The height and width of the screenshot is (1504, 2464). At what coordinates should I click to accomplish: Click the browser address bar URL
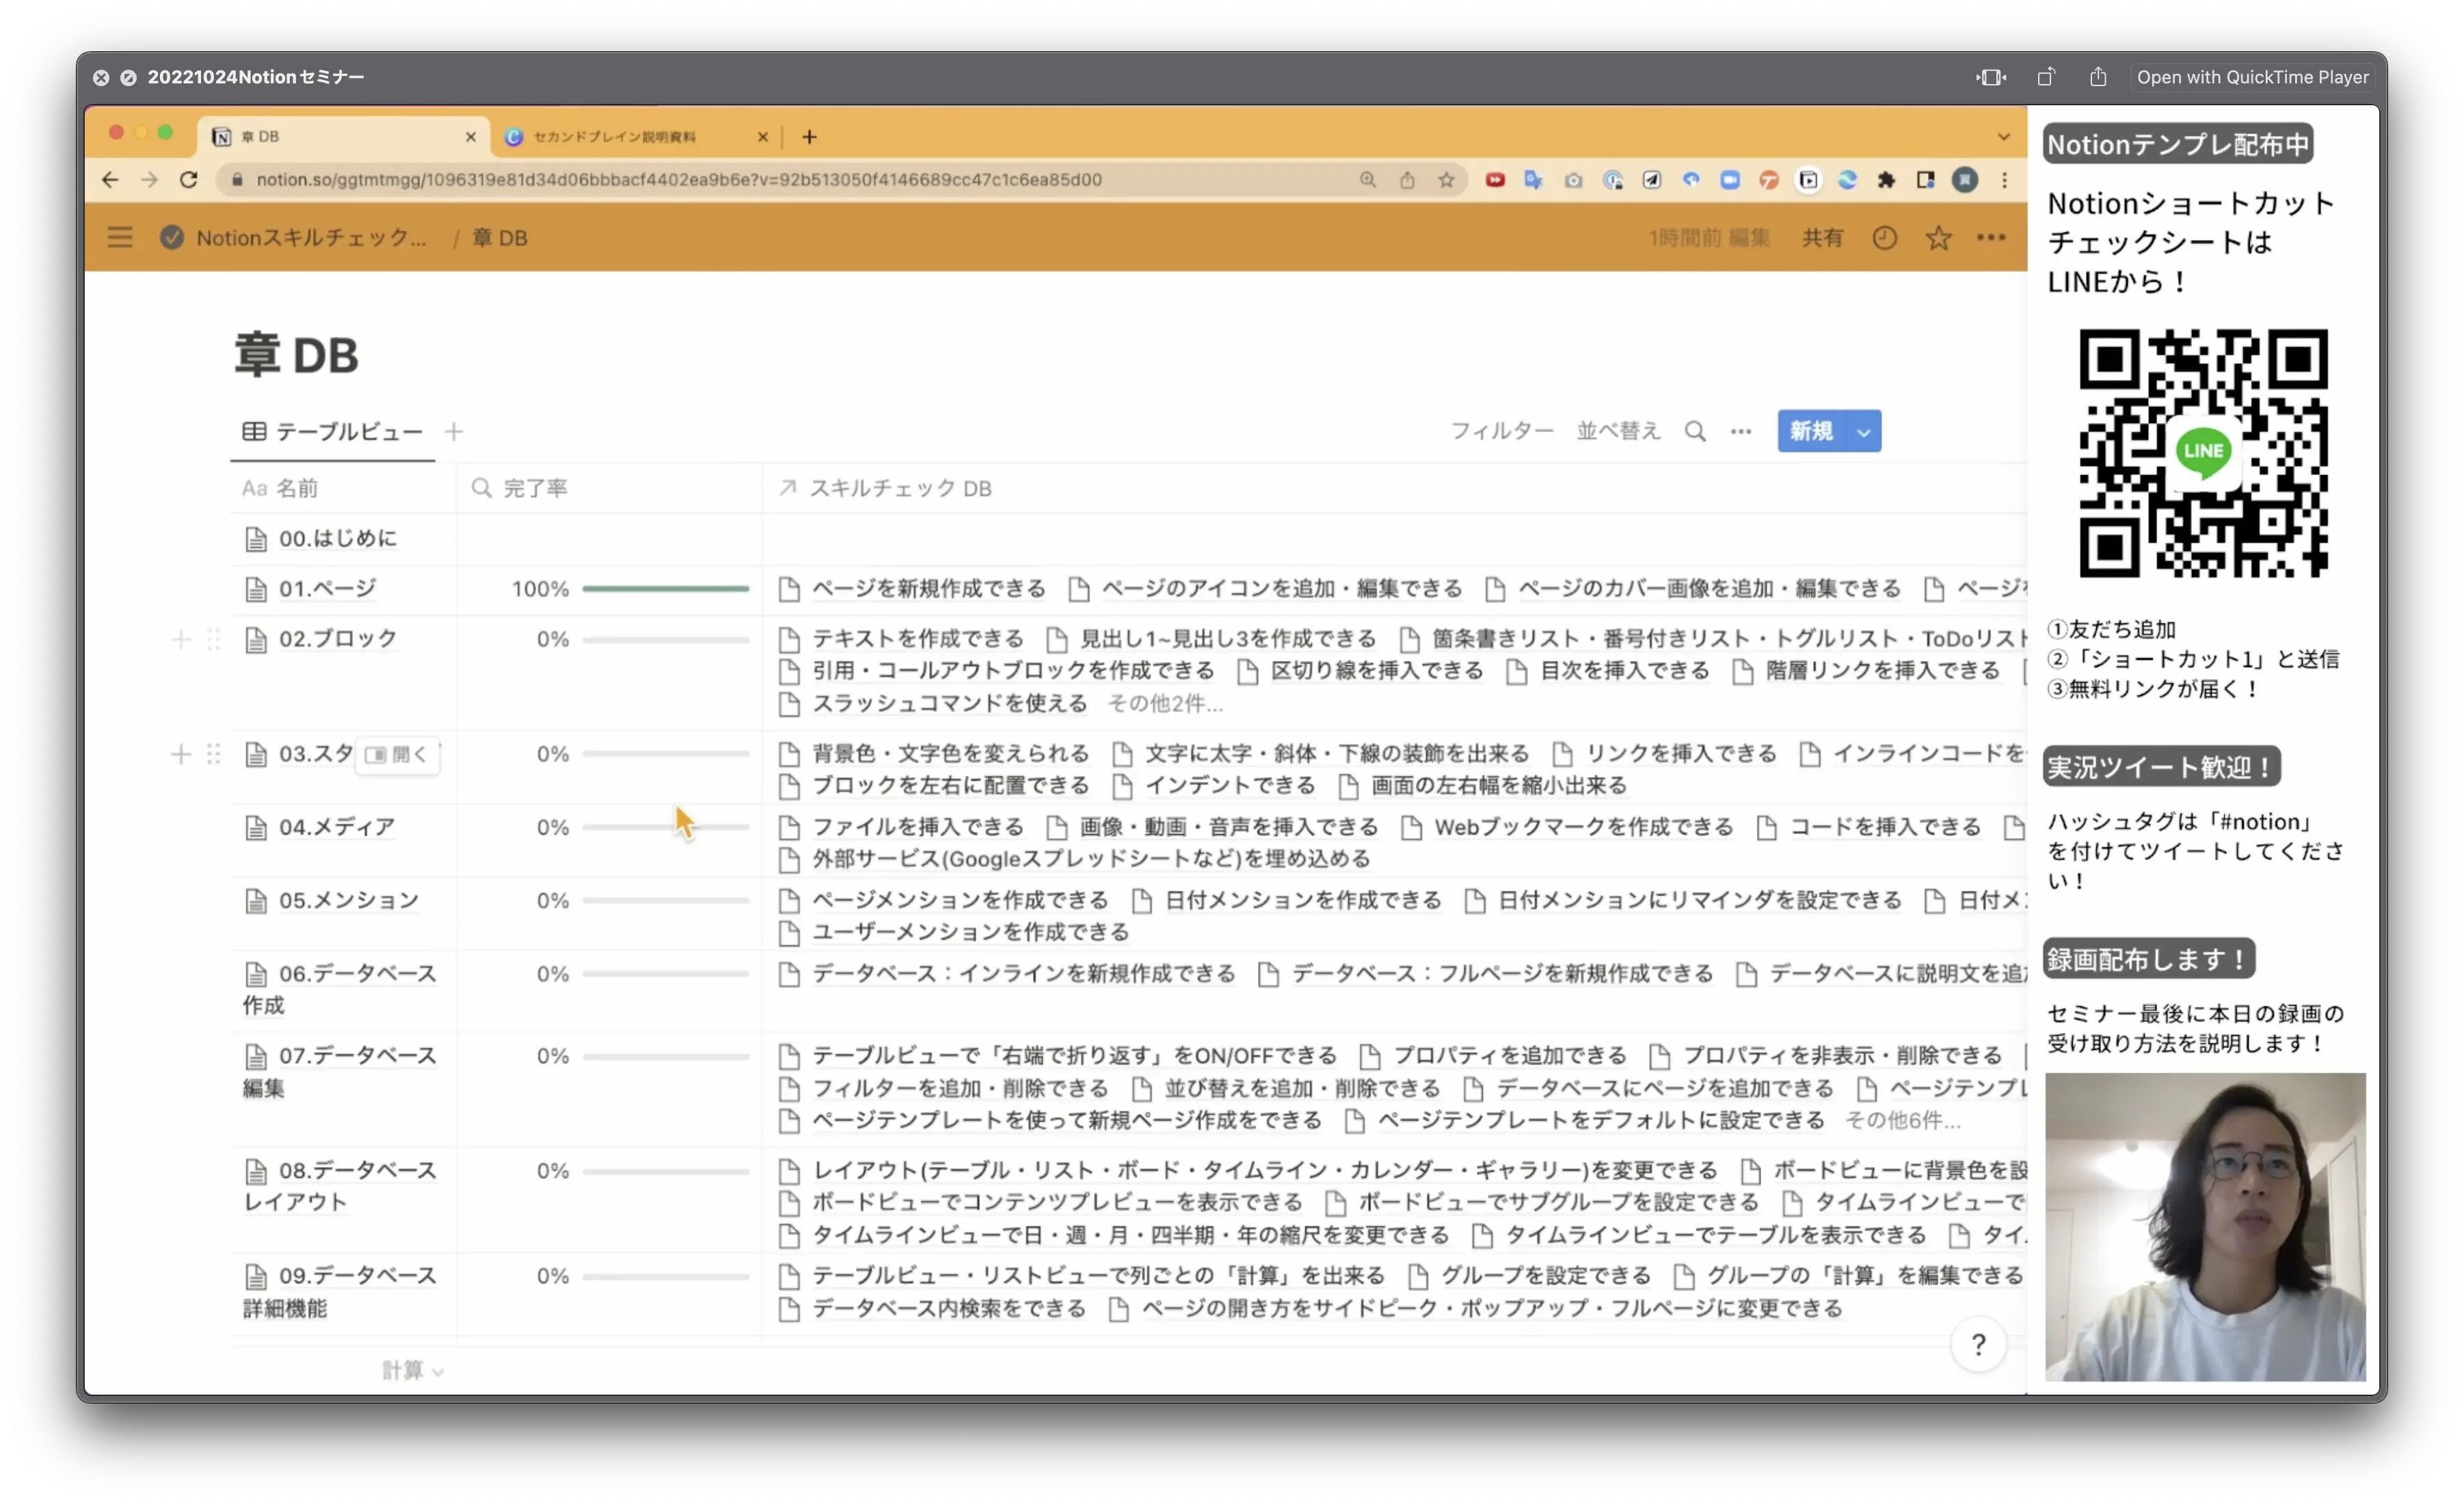(678, 180)
